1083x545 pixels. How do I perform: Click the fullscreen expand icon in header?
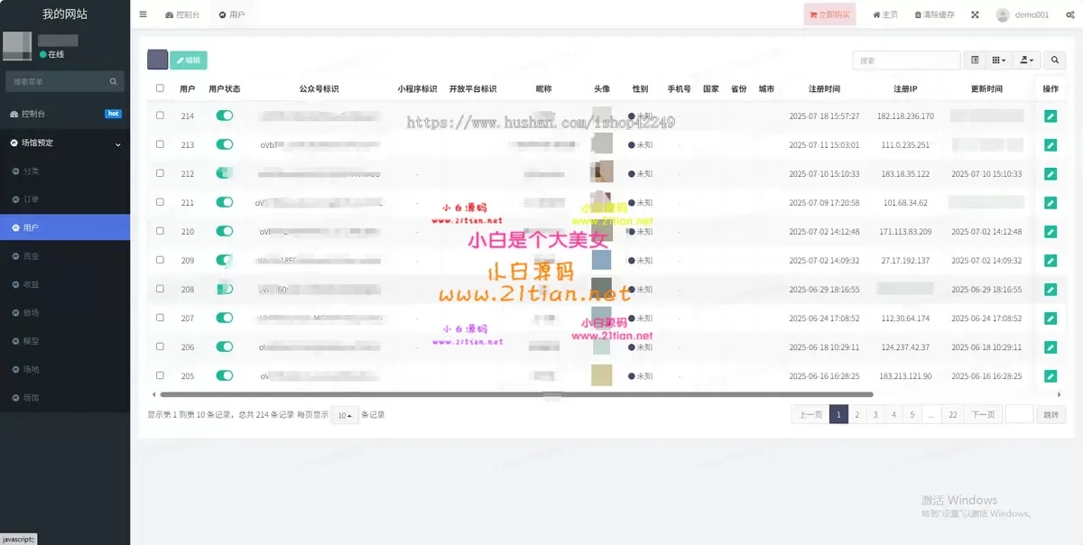[973, 14]
